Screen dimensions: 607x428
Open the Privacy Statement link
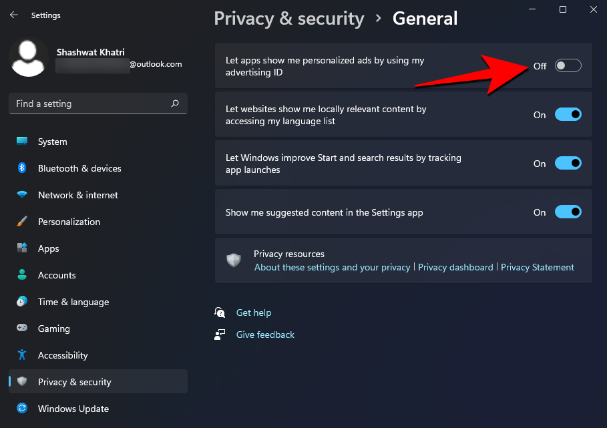pyautogui.click(x=538, y=267)
